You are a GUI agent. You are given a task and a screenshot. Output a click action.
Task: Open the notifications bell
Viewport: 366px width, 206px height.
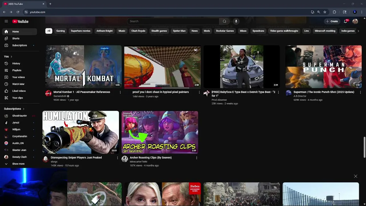(x=346, y=21)
